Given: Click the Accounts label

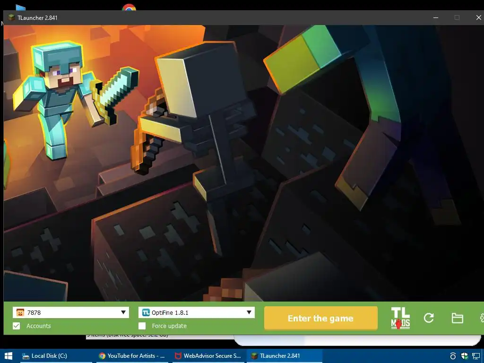Looking at the screenshot, I should tap(39, 326).
